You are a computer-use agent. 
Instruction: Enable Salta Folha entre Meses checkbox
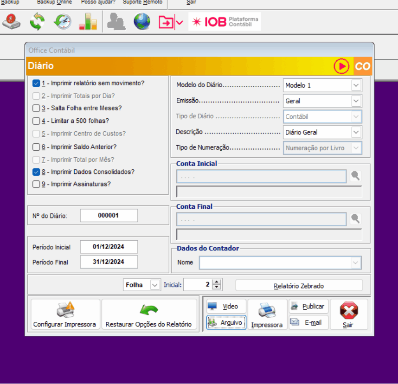pos(36,109)
